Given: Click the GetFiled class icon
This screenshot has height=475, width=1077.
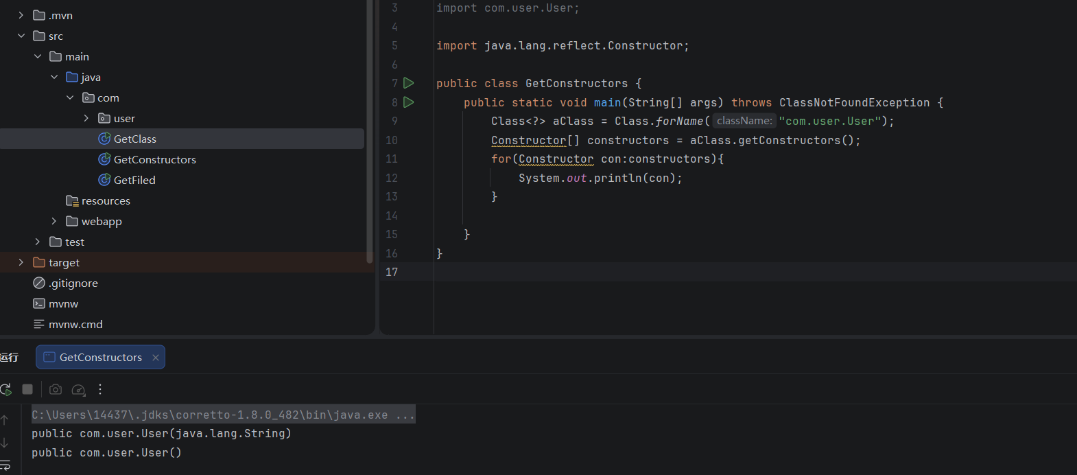Looking at the screenshot, I should pos(104,180).
